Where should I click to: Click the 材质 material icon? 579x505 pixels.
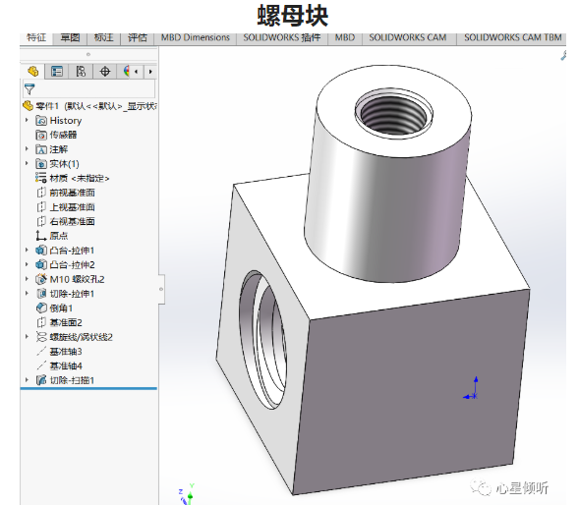pos(41,178)
